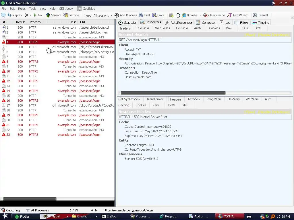Switch to the Filters tab
The image size is (294, 220).
241,22
